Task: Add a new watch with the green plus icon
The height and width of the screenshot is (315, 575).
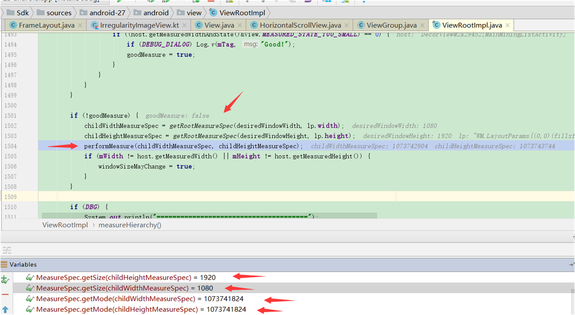Action: [5, 280]
